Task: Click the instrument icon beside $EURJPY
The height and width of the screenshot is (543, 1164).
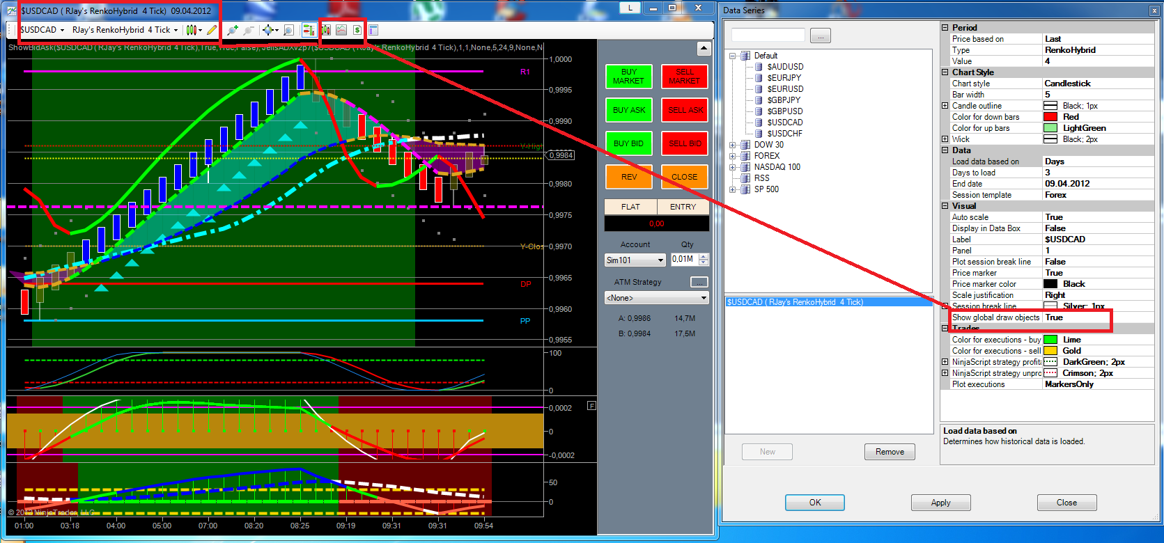Action: (x=759, y=78)
